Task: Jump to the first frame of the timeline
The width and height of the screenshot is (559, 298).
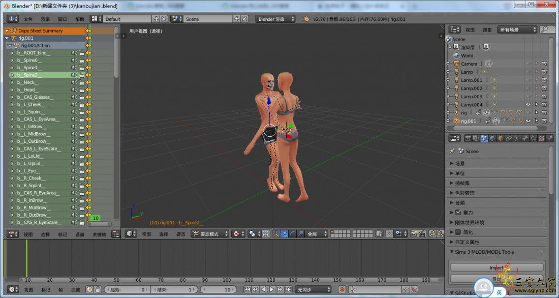Action: click(247, 289)
